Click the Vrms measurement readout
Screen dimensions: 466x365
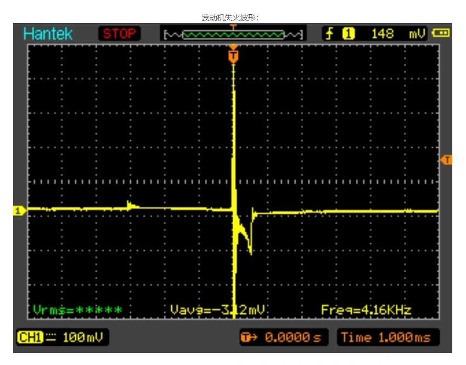tap(77, 310)
